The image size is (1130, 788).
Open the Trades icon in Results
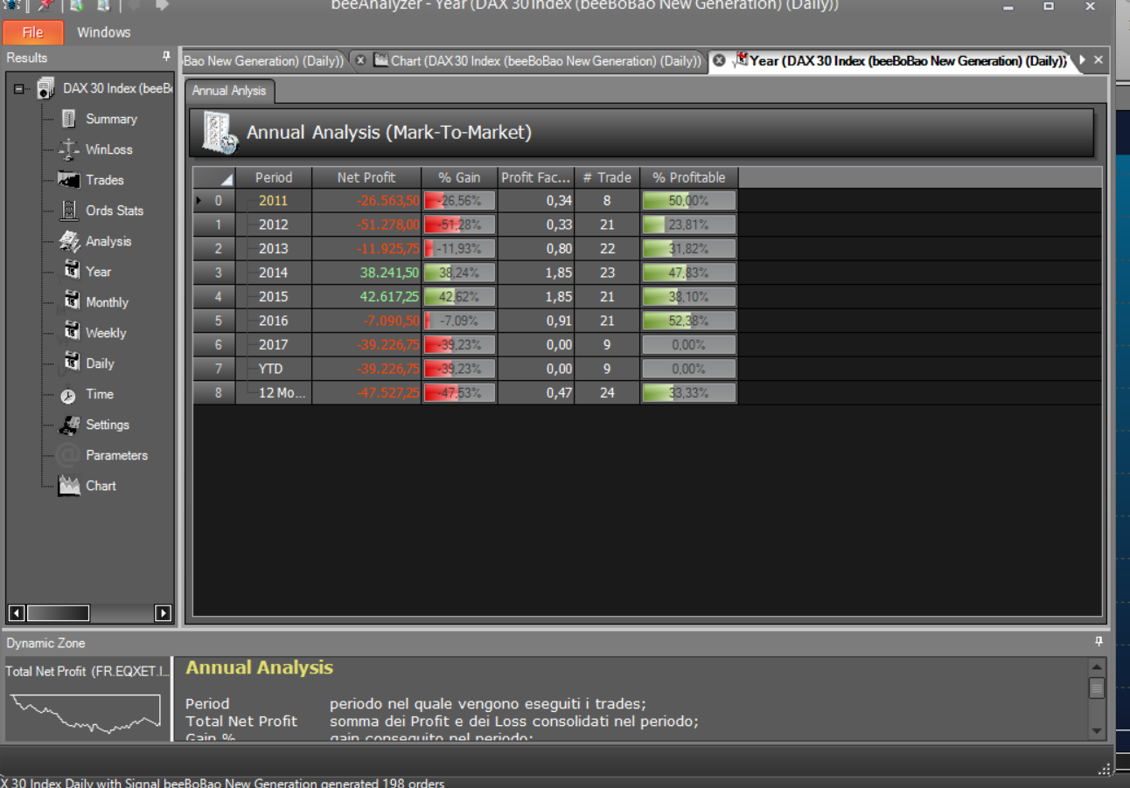(69, 180)
